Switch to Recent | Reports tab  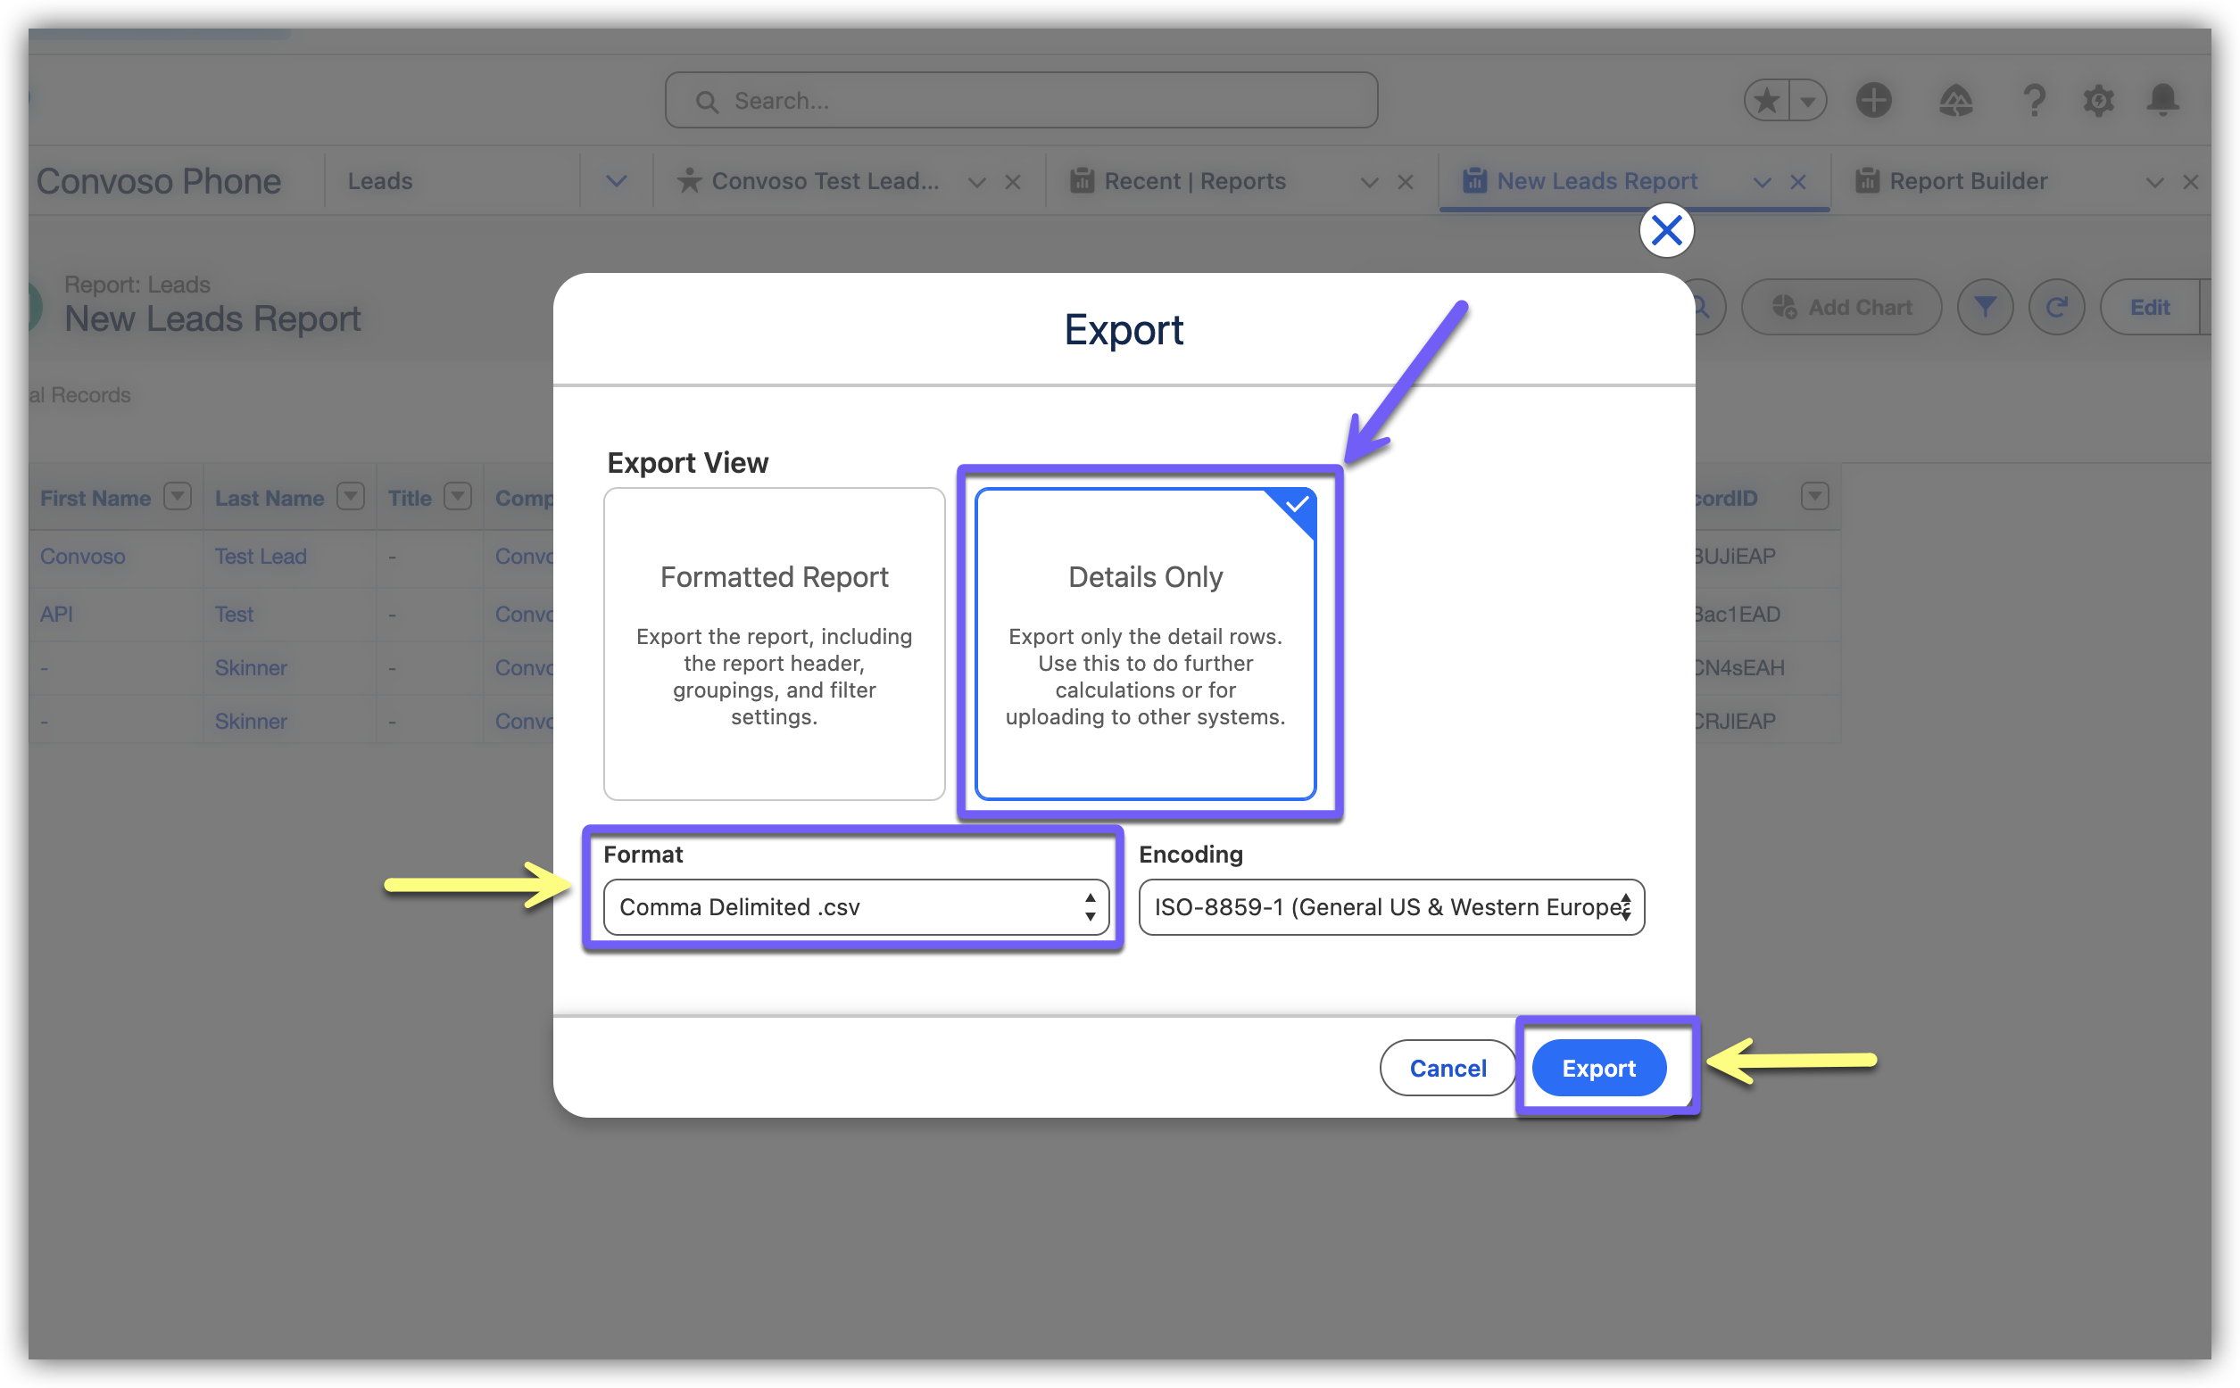click(x=1194, y=181)
